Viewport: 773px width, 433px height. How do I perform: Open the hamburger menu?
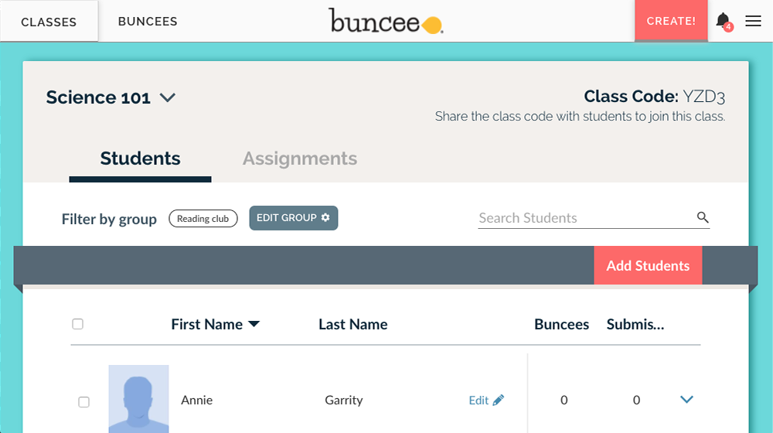[x=753, y=21]
